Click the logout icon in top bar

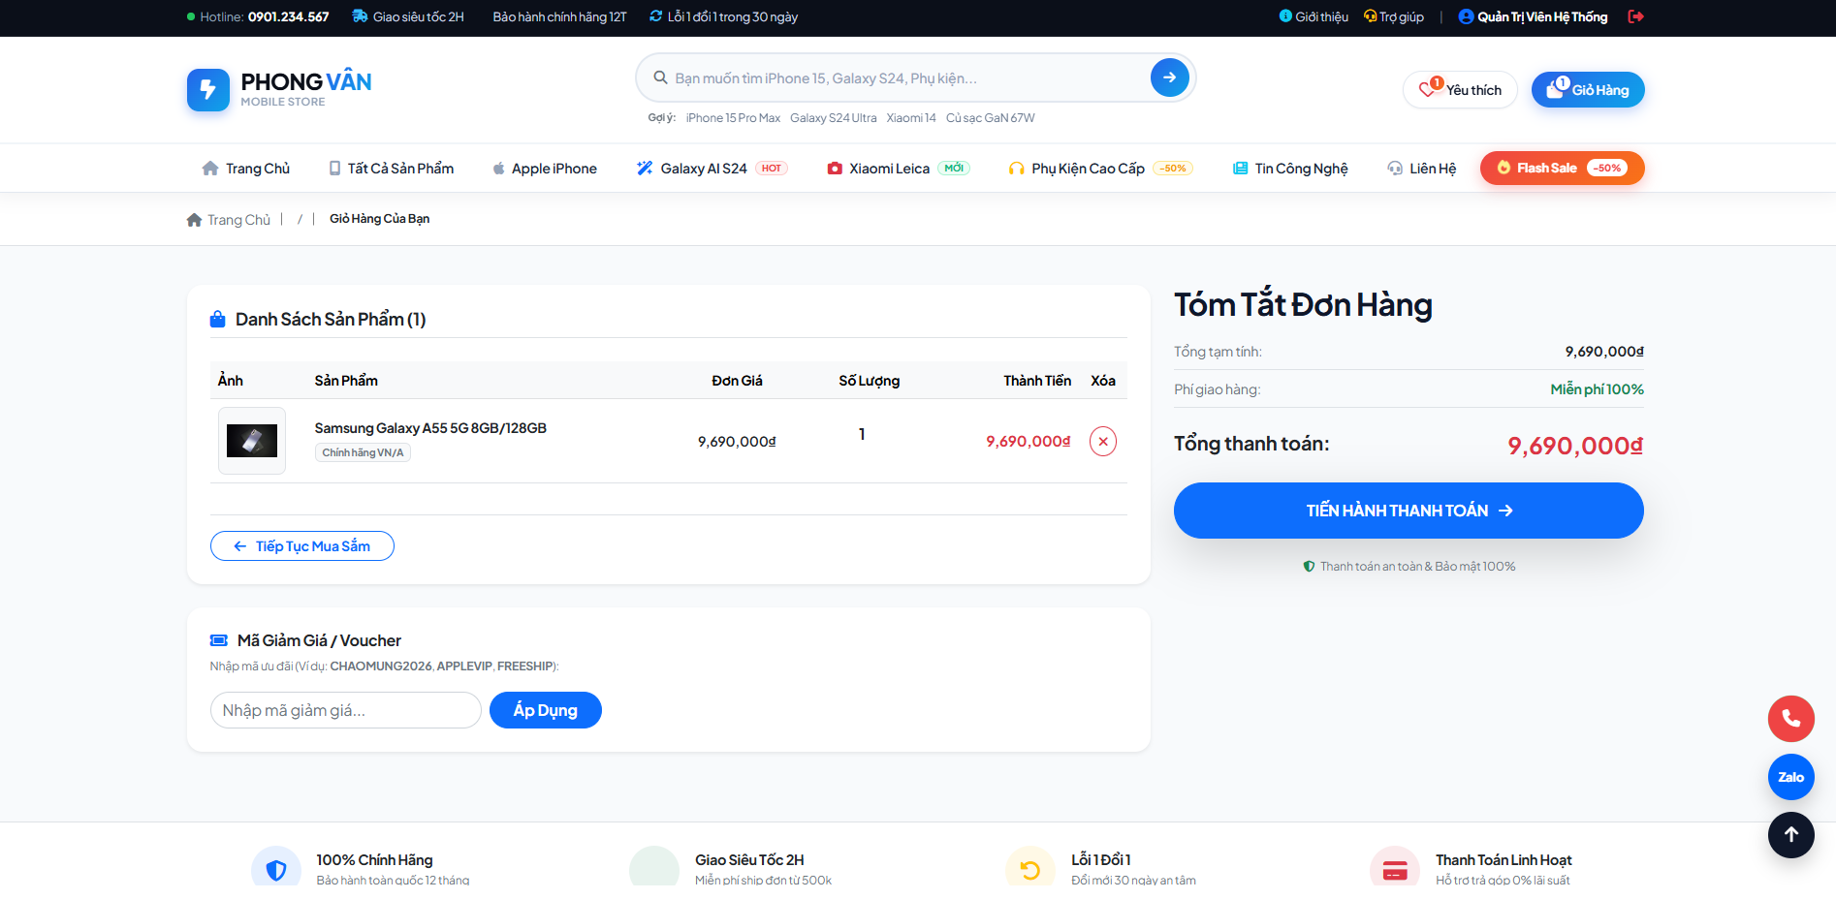tap(1635, 16)
